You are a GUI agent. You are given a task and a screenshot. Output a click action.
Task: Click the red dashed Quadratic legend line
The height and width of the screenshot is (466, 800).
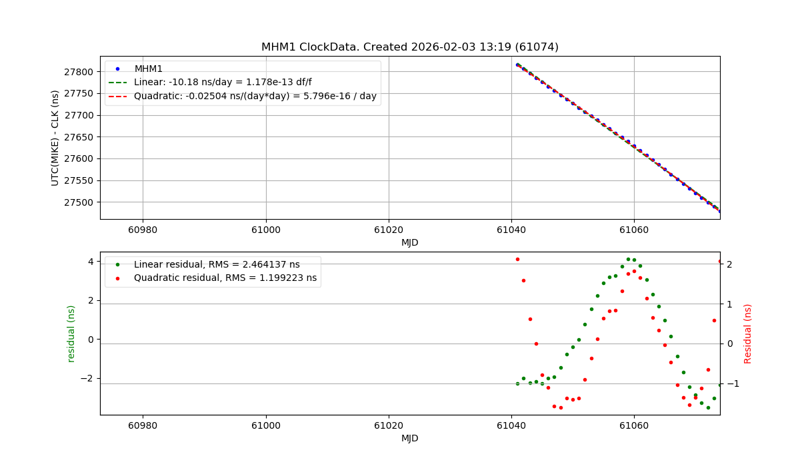[118, 97]
